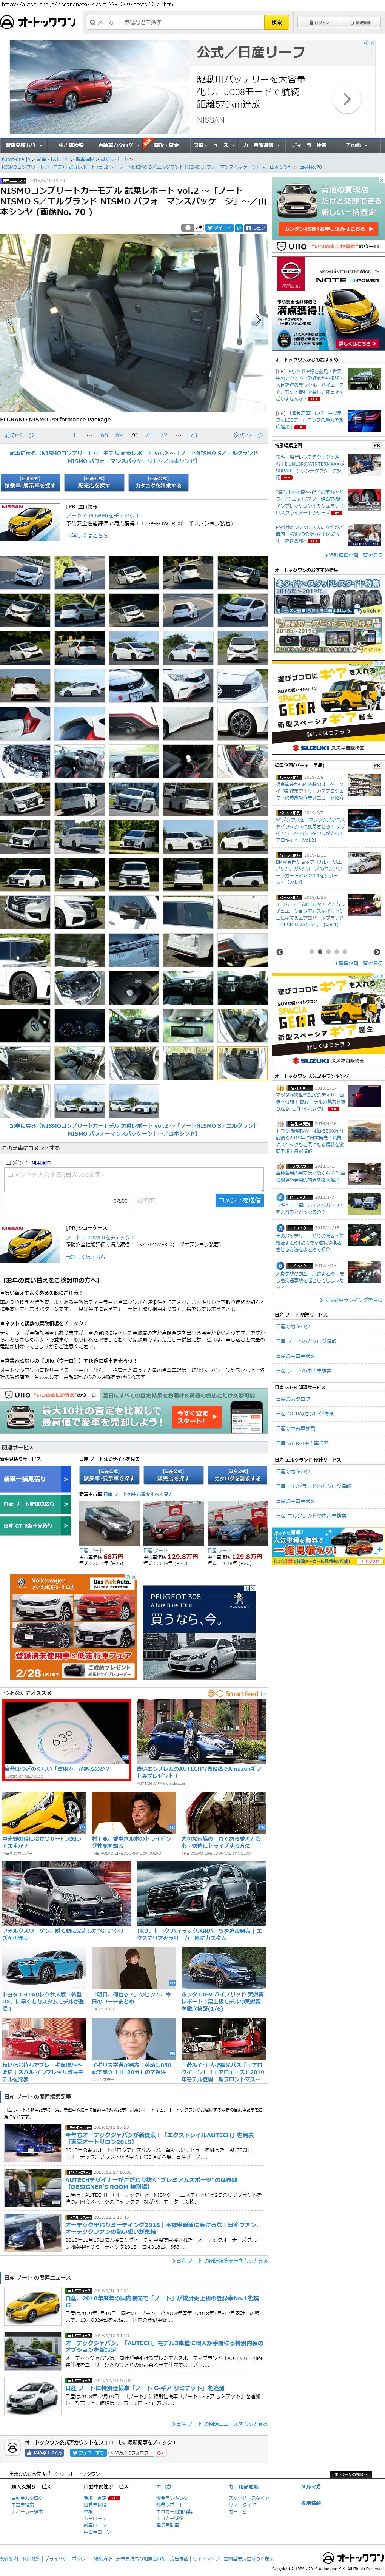
Task: Focus the maker and model search field
Action: pyautogui.click(x=175, y=22)
